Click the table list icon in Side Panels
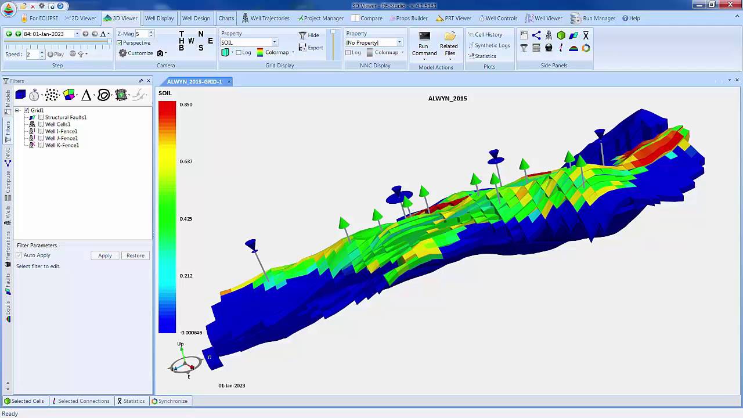Viewport: 743px width, 418px height. tap(536, 48)
